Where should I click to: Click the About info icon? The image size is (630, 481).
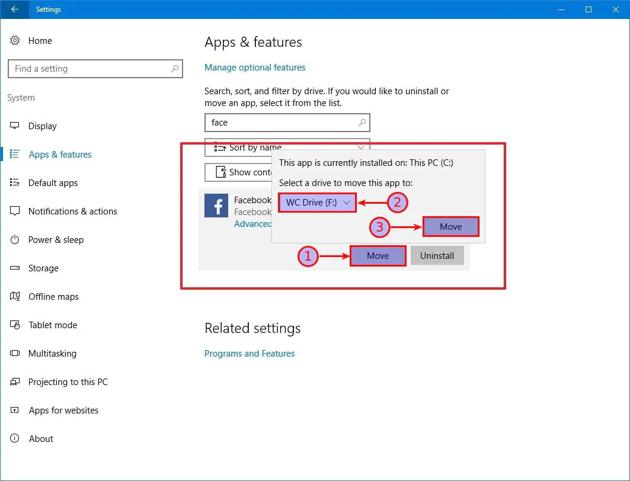15,439
